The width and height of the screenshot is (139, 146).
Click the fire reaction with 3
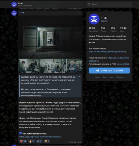point(32,141)
